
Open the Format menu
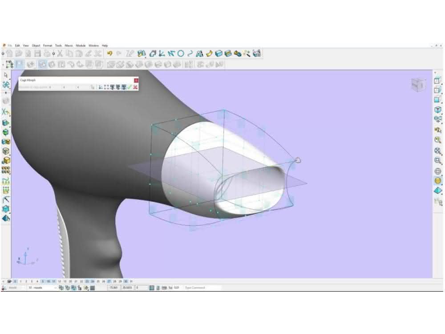pos(48,45)
